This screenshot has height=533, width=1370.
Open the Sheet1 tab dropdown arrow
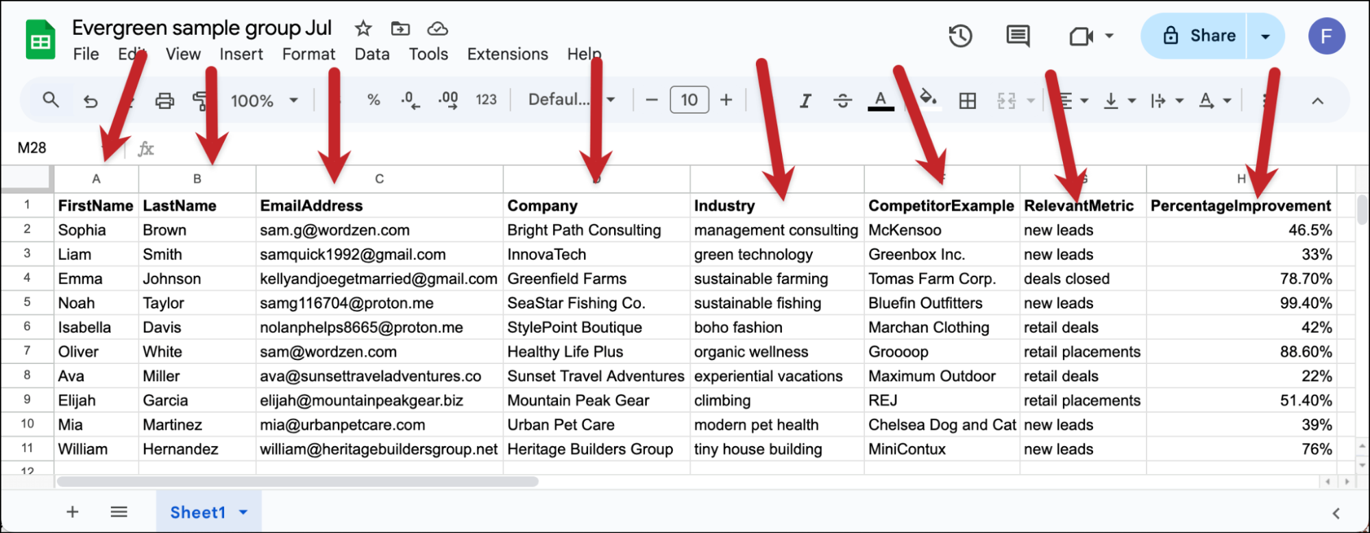[x=243, y=512]
